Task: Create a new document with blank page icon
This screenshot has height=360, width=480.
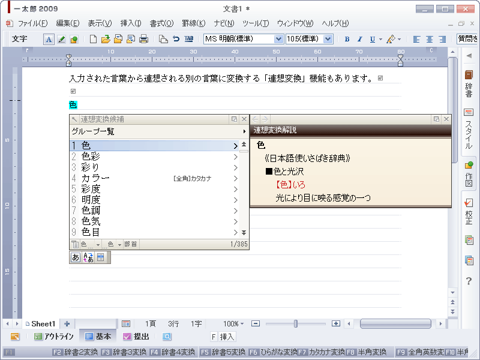Action: tap(93, 39)
